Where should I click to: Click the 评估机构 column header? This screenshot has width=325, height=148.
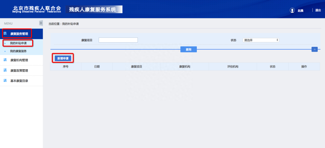[233, 67]
